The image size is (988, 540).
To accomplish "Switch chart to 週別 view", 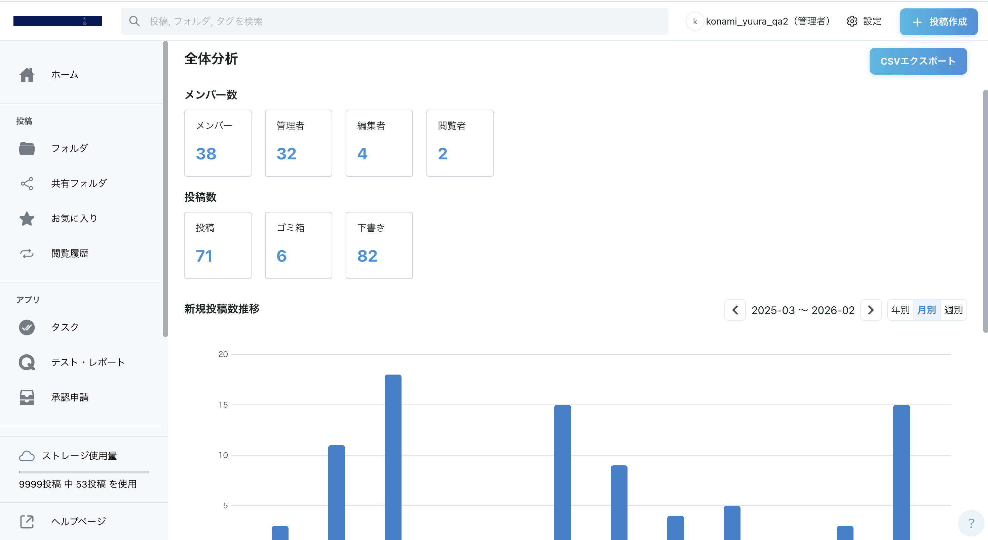I will 953,310.
